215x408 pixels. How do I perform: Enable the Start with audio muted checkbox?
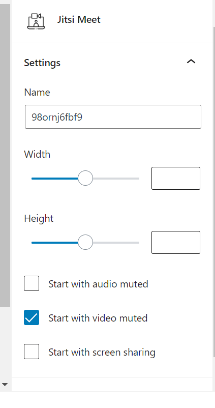(x=32, y=283)
